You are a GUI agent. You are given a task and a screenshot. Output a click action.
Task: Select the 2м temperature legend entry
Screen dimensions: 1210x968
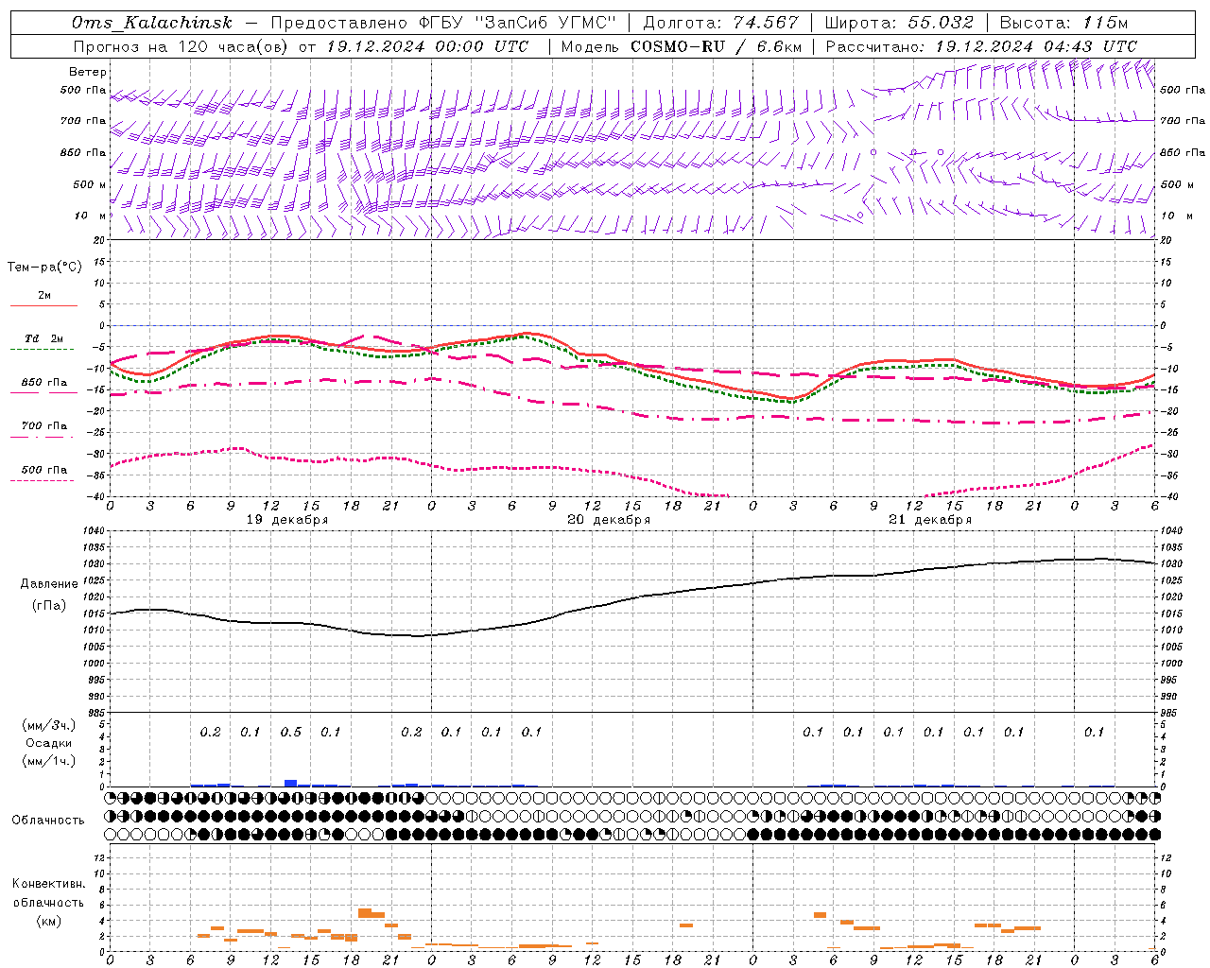44,296
